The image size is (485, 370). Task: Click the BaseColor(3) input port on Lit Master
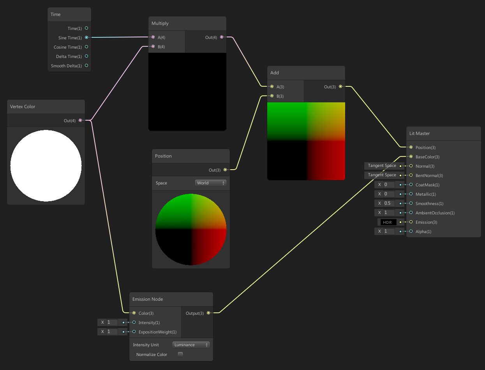pos(411,157)
